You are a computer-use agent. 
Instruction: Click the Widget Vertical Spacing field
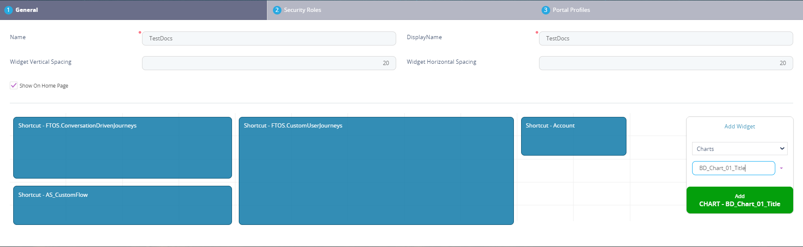click(269, 63)
